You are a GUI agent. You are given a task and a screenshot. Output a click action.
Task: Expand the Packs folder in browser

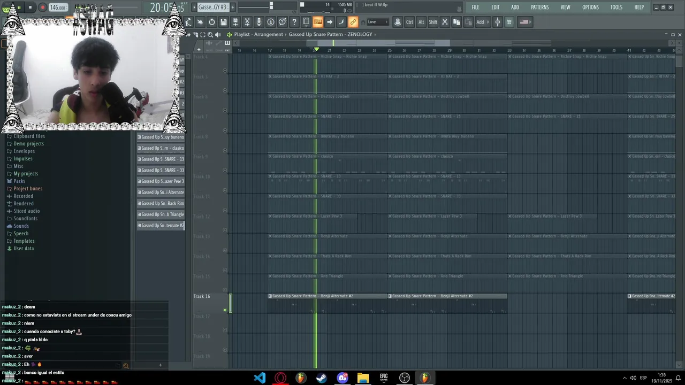click(19, 181)
